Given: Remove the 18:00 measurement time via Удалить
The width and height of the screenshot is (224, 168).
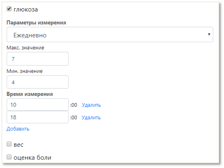Looking at the screenshot, I should pos(91,117).
